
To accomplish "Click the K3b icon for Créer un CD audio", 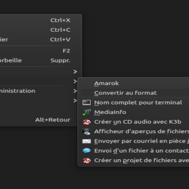I will coord(86,122).
